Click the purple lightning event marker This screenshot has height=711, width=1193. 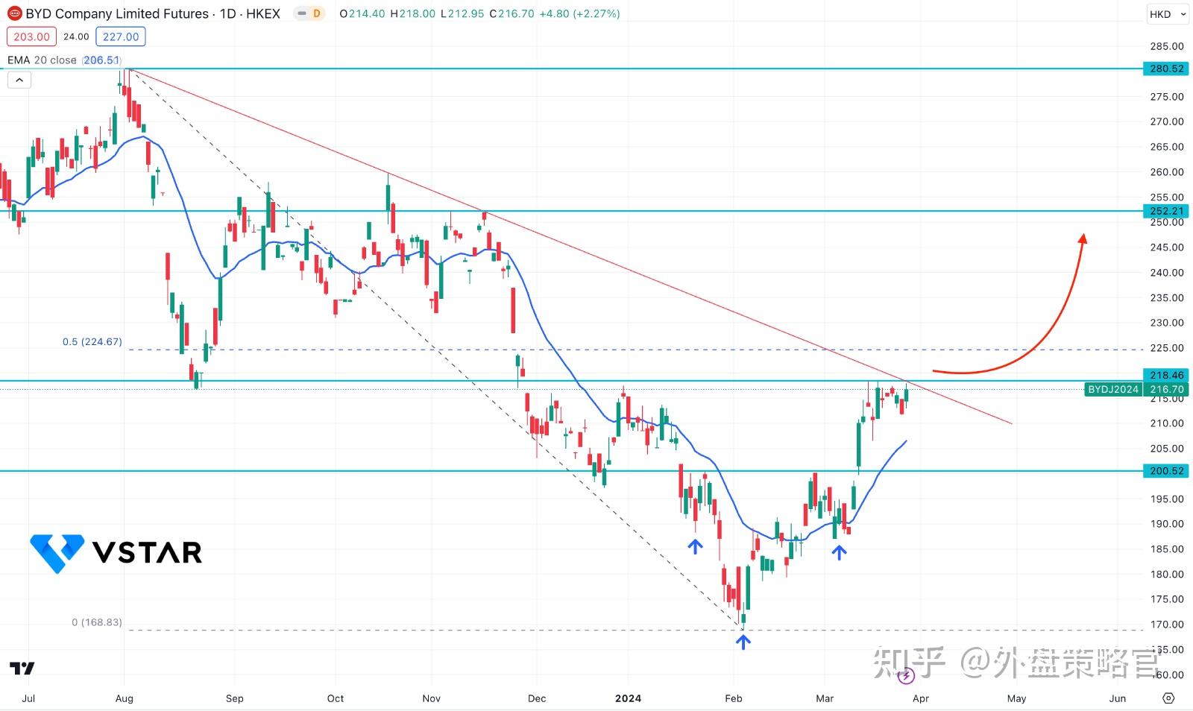[906, 676]
